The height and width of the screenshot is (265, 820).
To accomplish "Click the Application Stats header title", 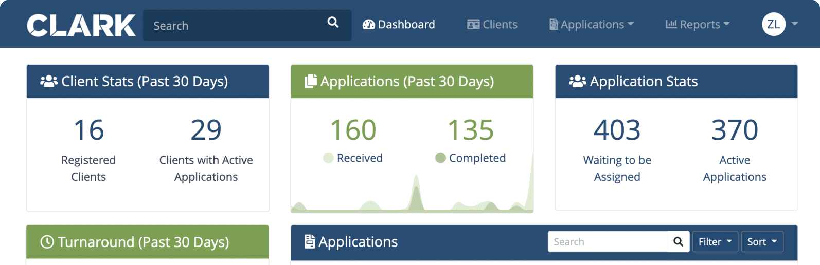I will pos(644,81).
